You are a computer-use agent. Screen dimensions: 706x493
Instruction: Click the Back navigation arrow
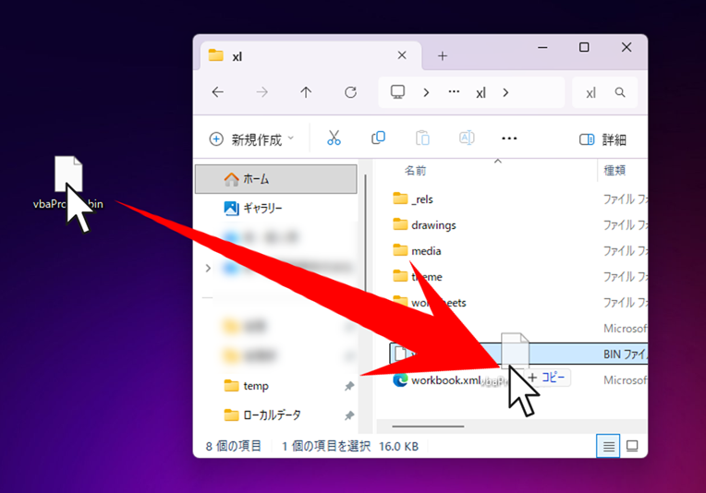tap(218, 92)
